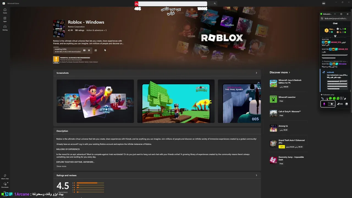Open the Gaming section
Screen dimensions: 352x198
pos(5,28)
